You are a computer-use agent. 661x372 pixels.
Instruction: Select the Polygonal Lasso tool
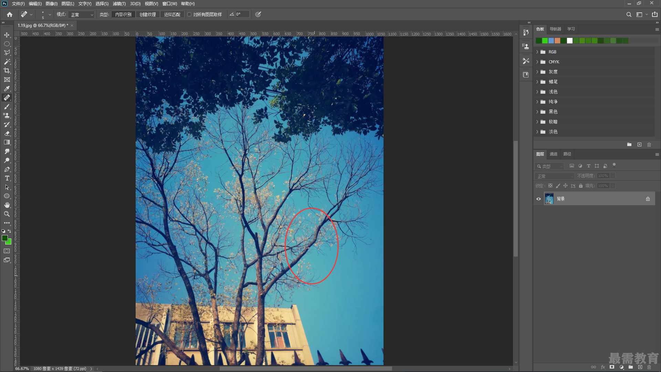[x=7, y=53]
